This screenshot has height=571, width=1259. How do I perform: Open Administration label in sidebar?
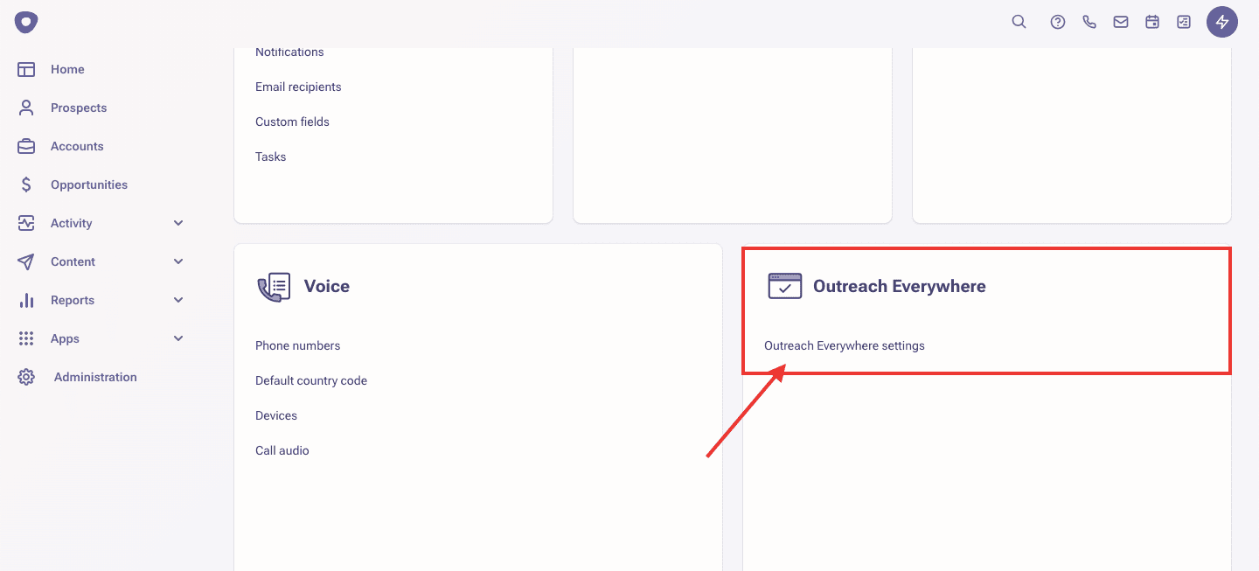tap(95, 377)
